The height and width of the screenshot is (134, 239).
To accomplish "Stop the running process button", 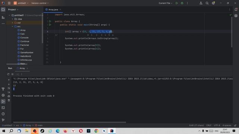I will point(13,74).
